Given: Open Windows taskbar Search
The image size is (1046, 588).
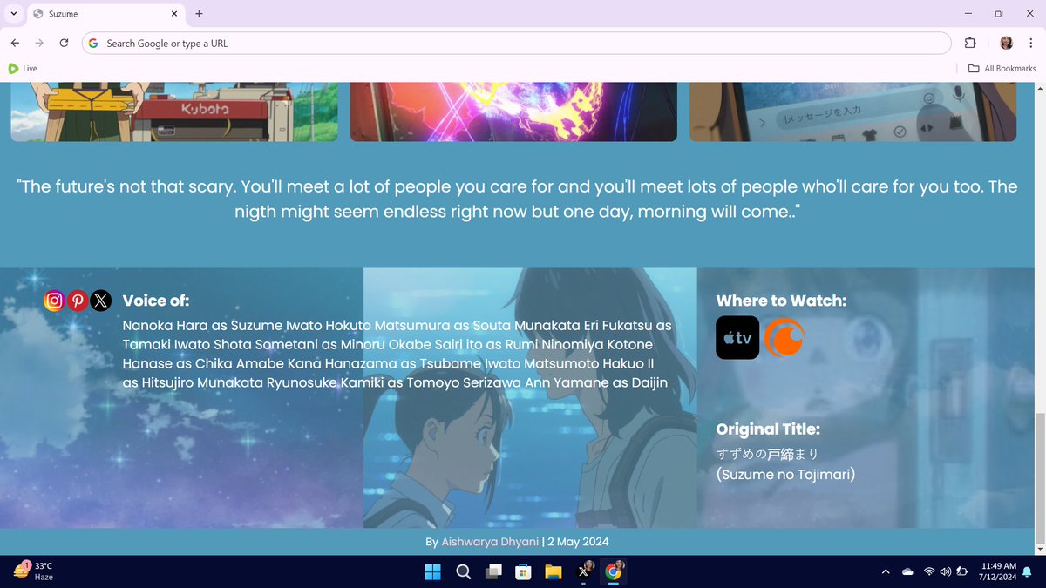Looking at the screenshot, I should (x=464, y=571).
